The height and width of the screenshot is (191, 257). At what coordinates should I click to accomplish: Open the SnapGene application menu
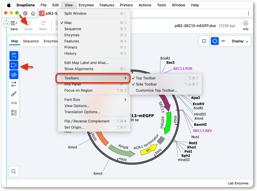(x=25, y=5)
